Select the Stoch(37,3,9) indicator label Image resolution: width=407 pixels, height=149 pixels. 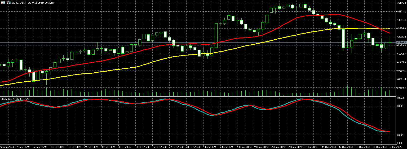coord(15,99)
